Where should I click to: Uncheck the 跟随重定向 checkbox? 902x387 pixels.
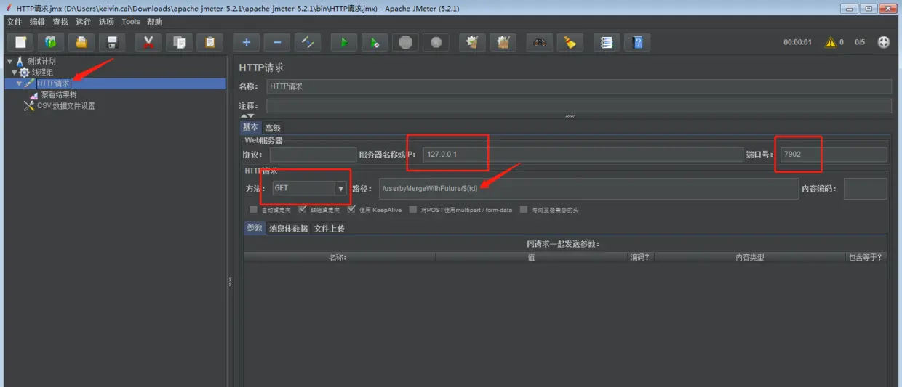tap(303, 210)
